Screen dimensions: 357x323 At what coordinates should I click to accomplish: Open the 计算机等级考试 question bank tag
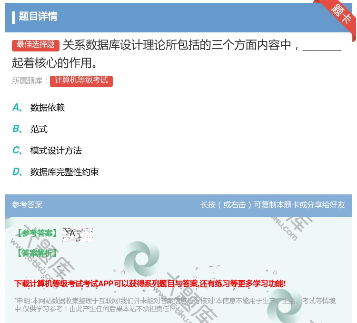tap(81, 81)
